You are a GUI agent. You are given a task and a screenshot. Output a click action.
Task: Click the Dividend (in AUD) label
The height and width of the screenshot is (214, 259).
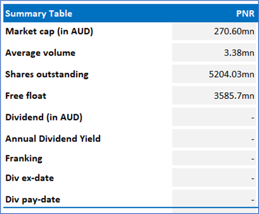pyautogui.click(x=44, y=117)
